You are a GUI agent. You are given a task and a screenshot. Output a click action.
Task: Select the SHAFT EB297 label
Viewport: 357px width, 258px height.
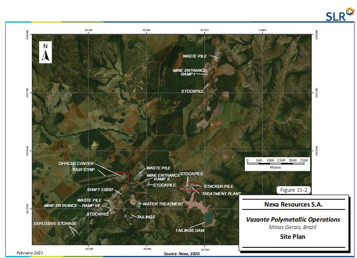(100, 190)
